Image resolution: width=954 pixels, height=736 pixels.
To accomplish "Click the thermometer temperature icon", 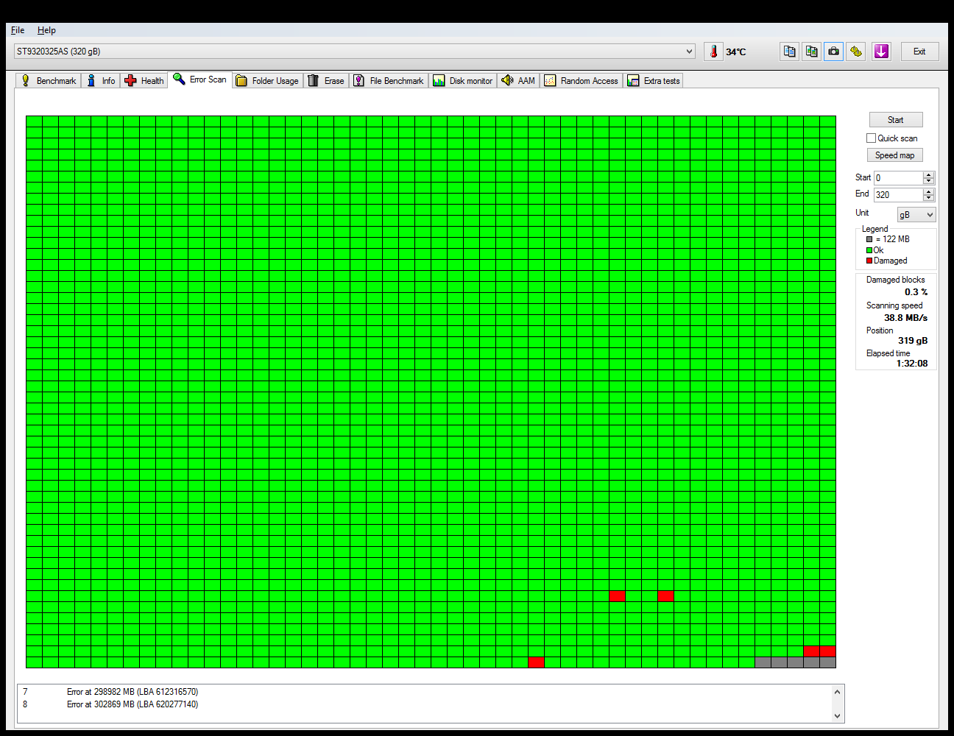I will pos(713,52).
